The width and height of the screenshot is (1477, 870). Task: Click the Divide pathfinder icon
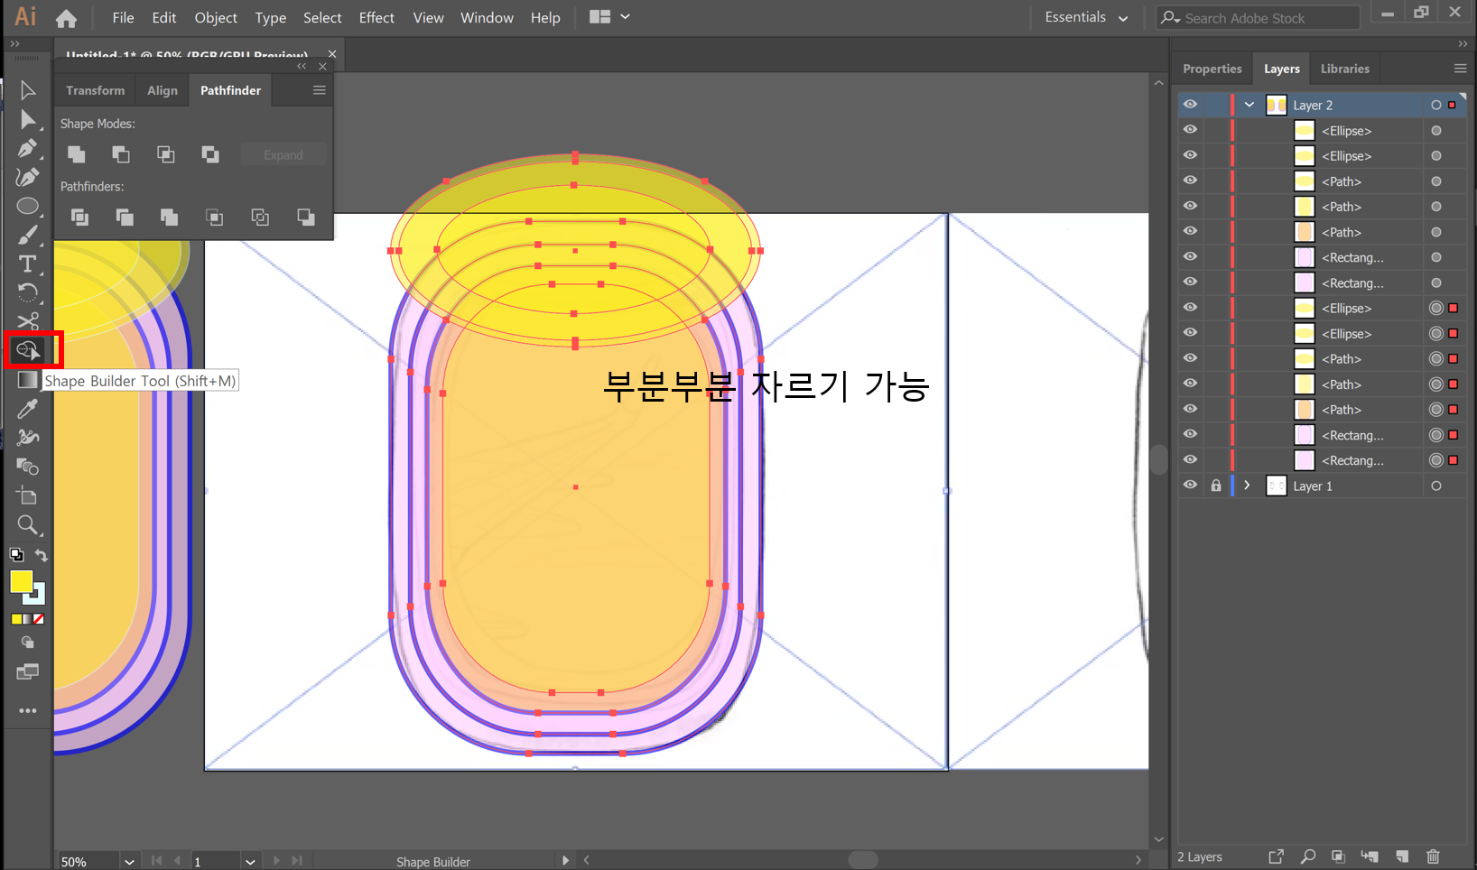(79, 217)
